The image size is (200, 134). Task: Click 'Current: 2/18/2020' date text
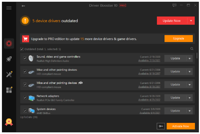tap(150, 57)
